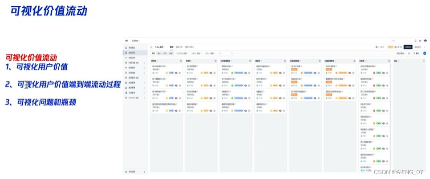Open the top bar settings gear
Image resolution: width=430 pixels, height=179 pixels.
[x=420, y=41]
